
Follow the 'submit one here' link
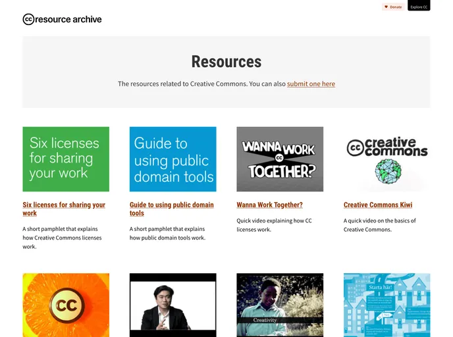tap(311, 84)
